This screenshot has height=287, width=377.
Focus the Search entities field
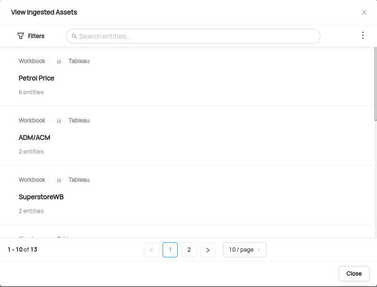[x=193, y=36]
